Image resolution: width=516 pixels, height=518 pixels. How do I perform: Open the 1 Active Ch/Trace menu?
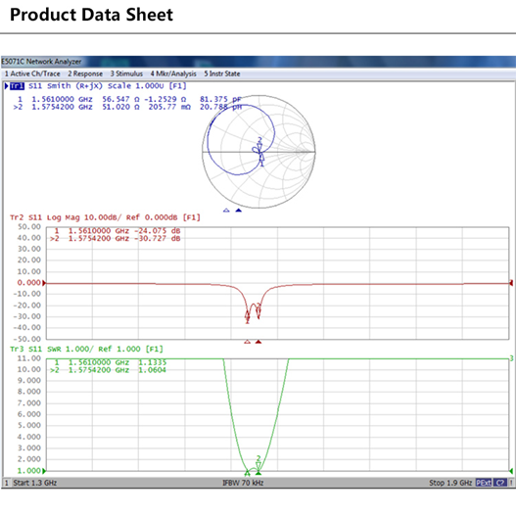[x=32, y=73]
